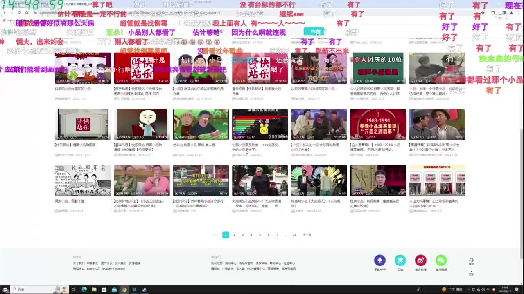Click the 友情链接 footer link
524x294 pixels.
point(135,263)
